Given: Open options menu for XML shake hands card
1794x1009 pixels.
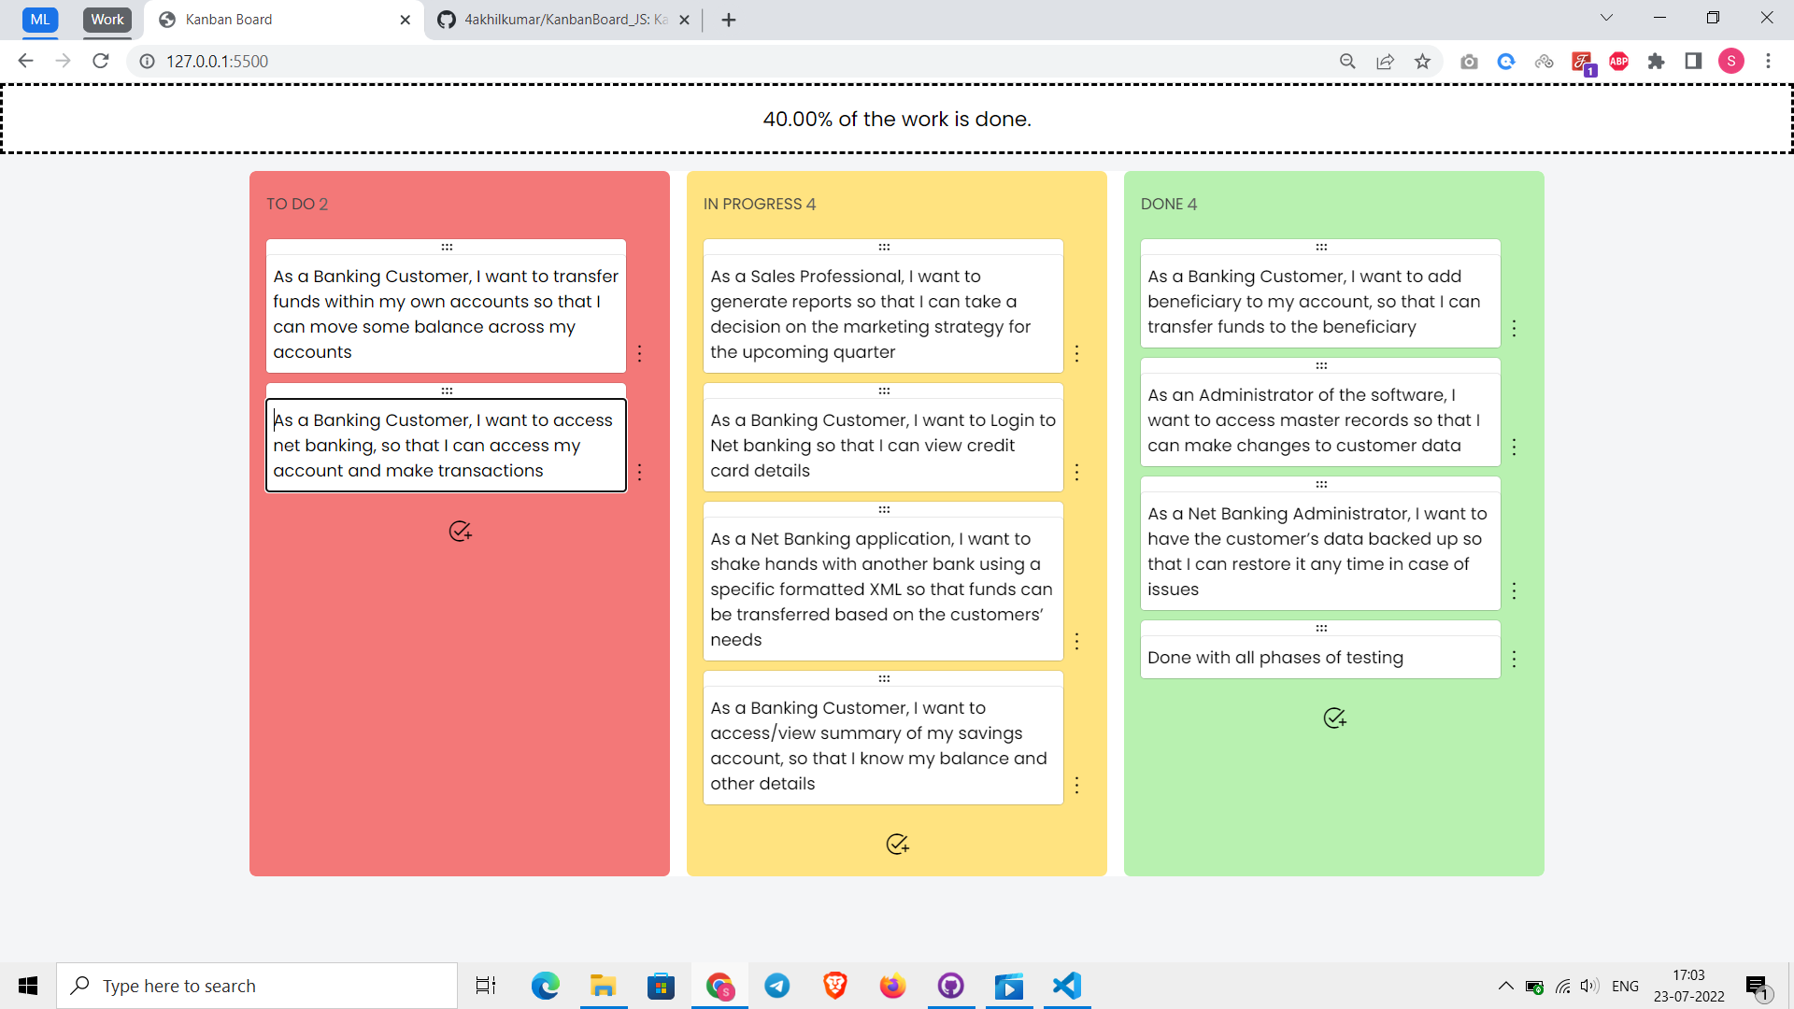Looking at the screenshot, I should [1077, 641].
